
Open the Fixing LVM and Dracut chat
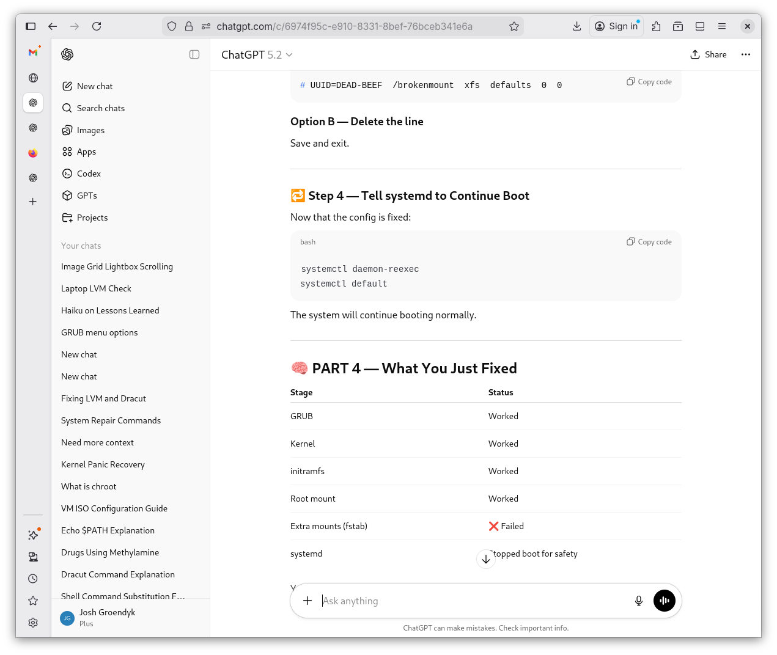[103, 398]
